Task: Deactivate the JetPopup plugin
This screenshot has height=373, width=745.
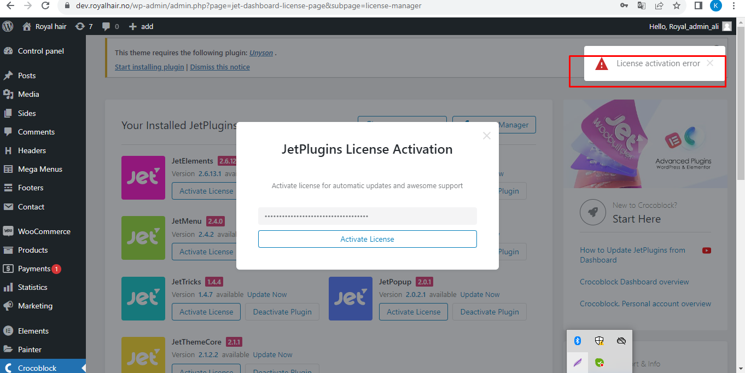Action: 490,312
